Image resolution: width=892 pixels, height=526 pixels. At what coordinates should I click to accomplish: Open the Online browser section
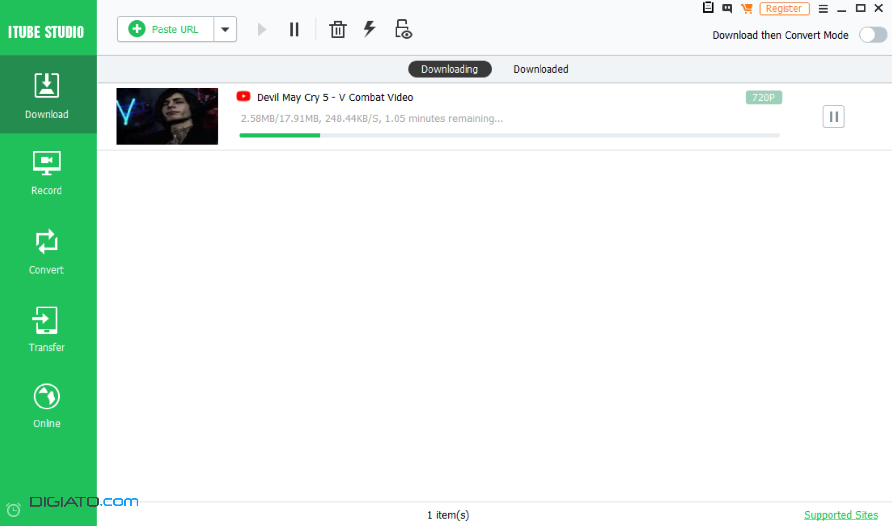(46, 406)
